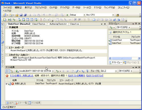Click the Add New Item toolbar icon

click(11, 15)
